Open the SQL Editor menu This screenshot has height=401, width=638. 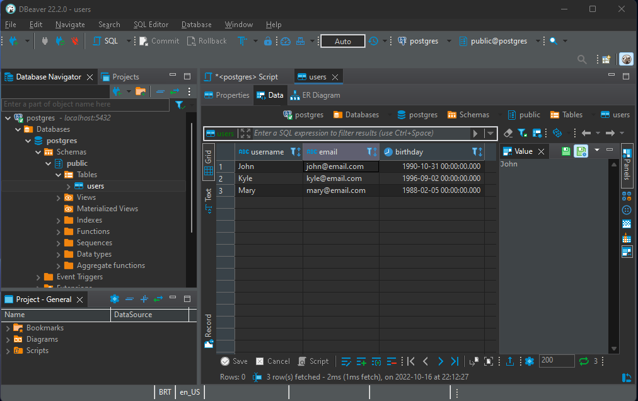(151, 25)
